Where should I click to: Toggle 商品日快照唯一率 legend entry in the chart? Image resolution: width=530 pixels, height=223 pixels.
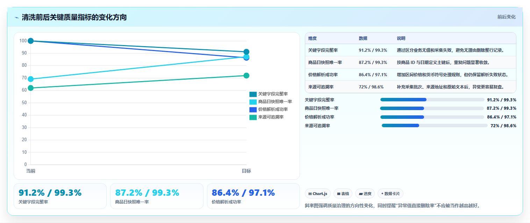click(271, 102)
